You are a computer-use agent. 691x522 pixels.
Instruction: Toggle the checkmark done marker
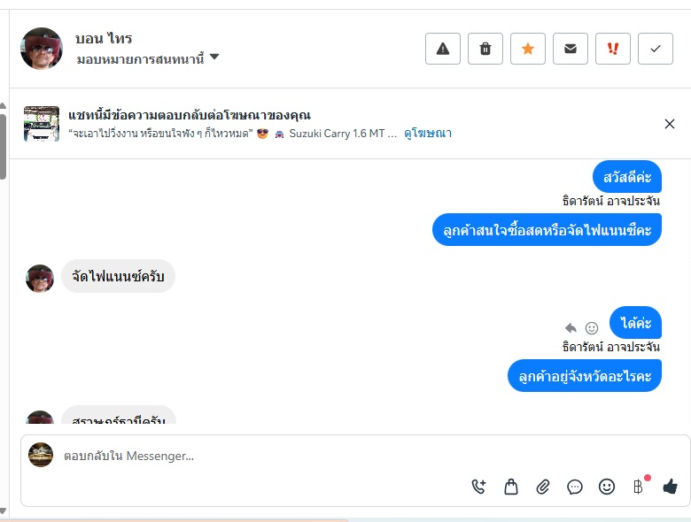tap(656, 49)
